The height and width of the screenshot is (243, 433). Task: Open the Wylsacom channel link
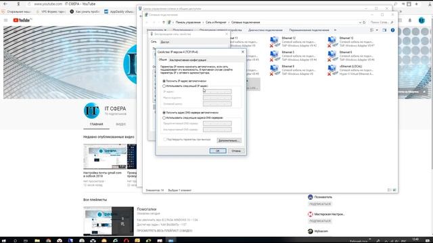tap(321, 231)
